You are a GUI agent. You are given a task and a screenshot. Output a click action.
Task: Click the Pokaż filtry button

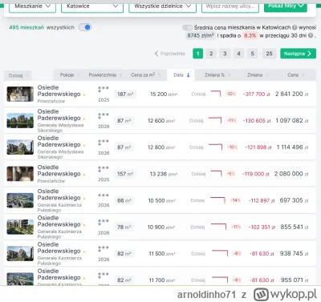tap(286, 6)
